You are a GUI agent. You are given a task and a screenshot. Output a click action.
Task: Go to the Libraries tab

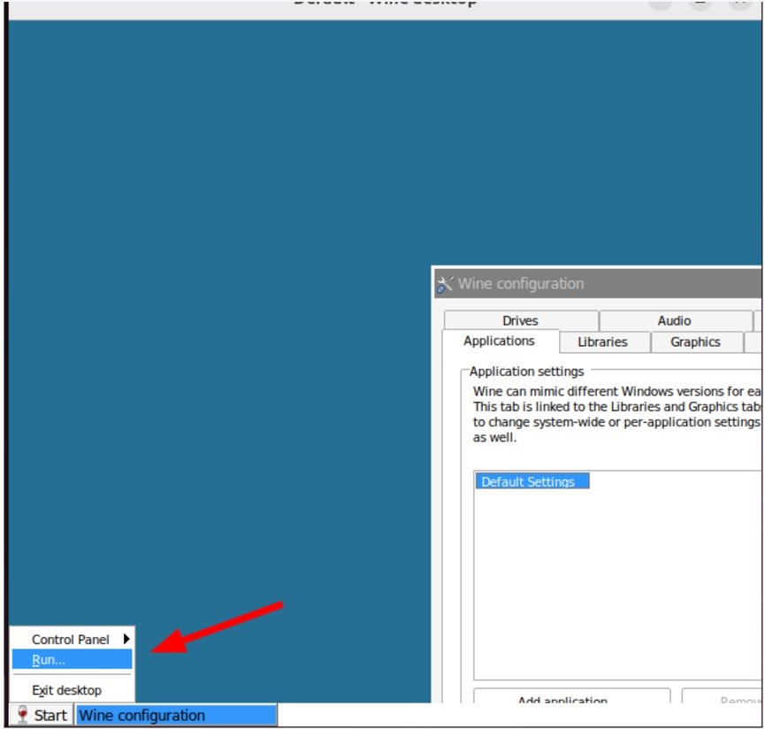point(602,342)
